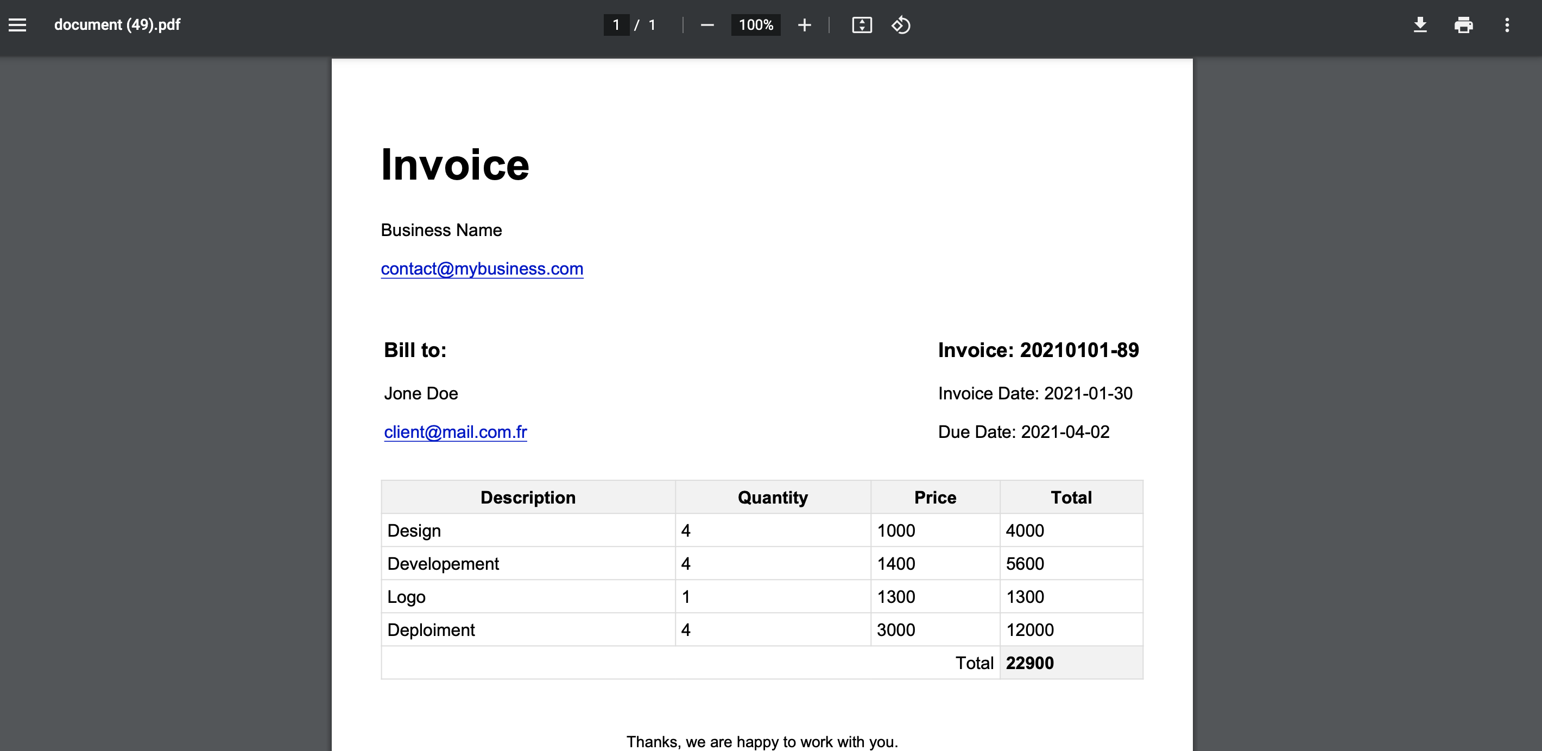Click the Deploiment total 12000

(1029, 629)
